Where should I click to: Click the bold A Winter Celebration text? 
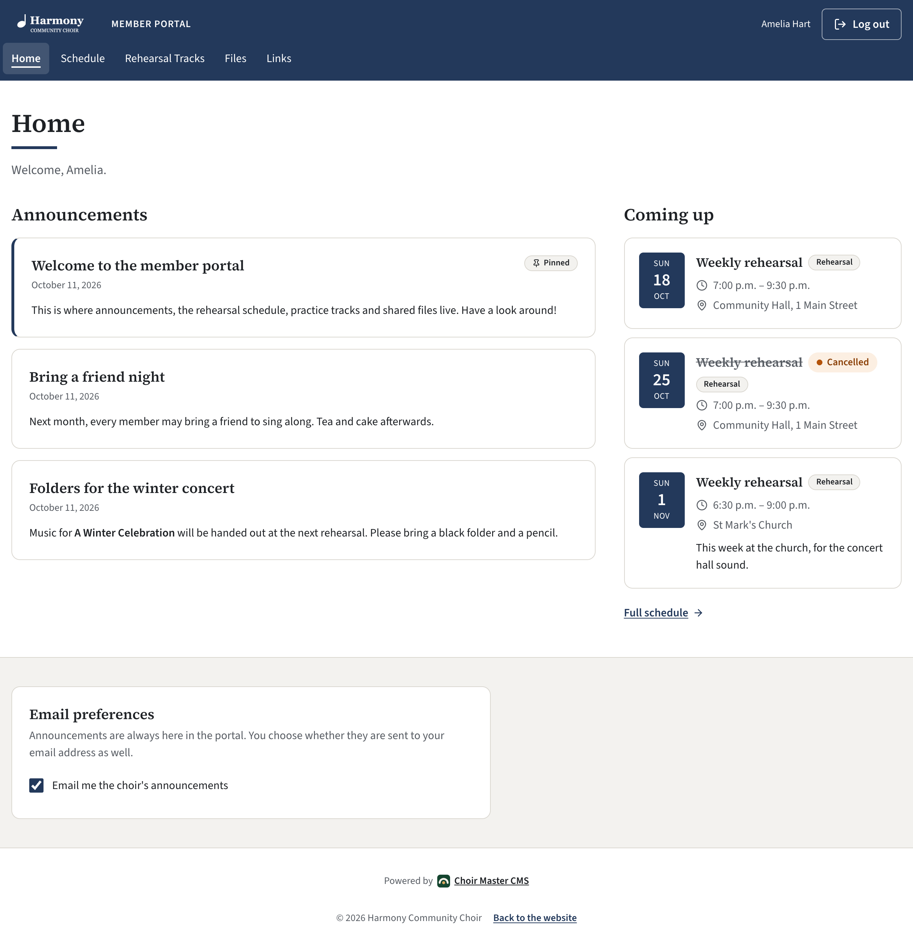124,533
